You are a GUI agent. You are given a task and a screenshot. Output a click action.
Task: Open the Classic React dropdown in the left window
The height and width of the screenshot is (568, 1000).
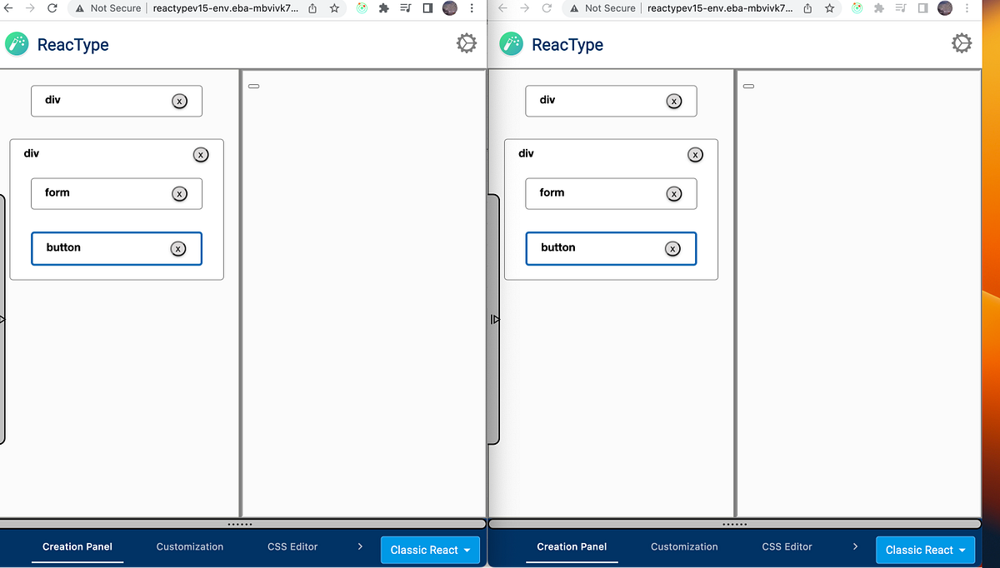(x=430, y=550)
